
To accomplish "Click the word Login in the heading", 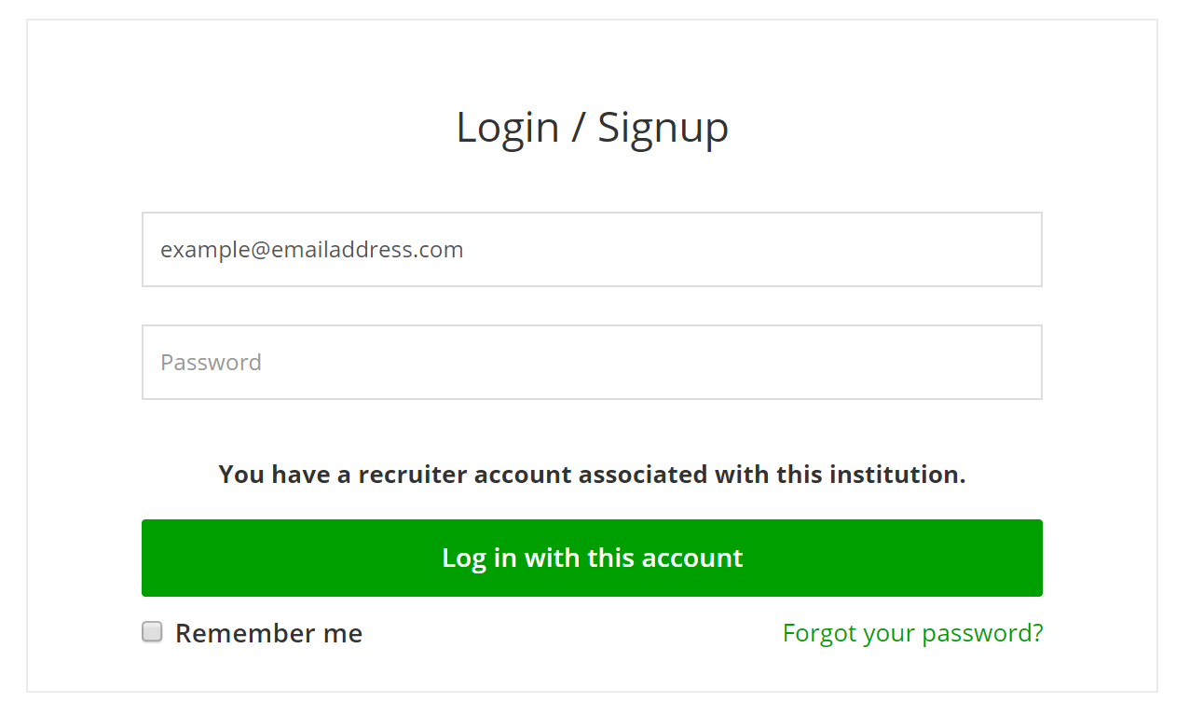I will coord(507,129).
